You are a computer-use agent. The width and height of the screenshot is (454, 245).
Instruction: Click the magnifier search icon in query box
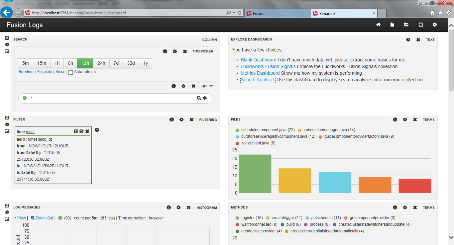[199, 98]
